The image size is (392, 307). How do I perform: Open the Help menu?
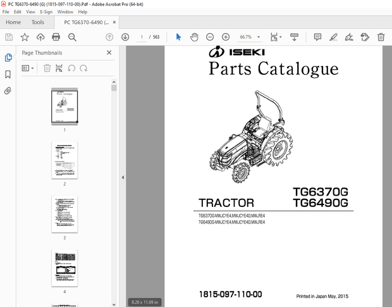[82, 12]
